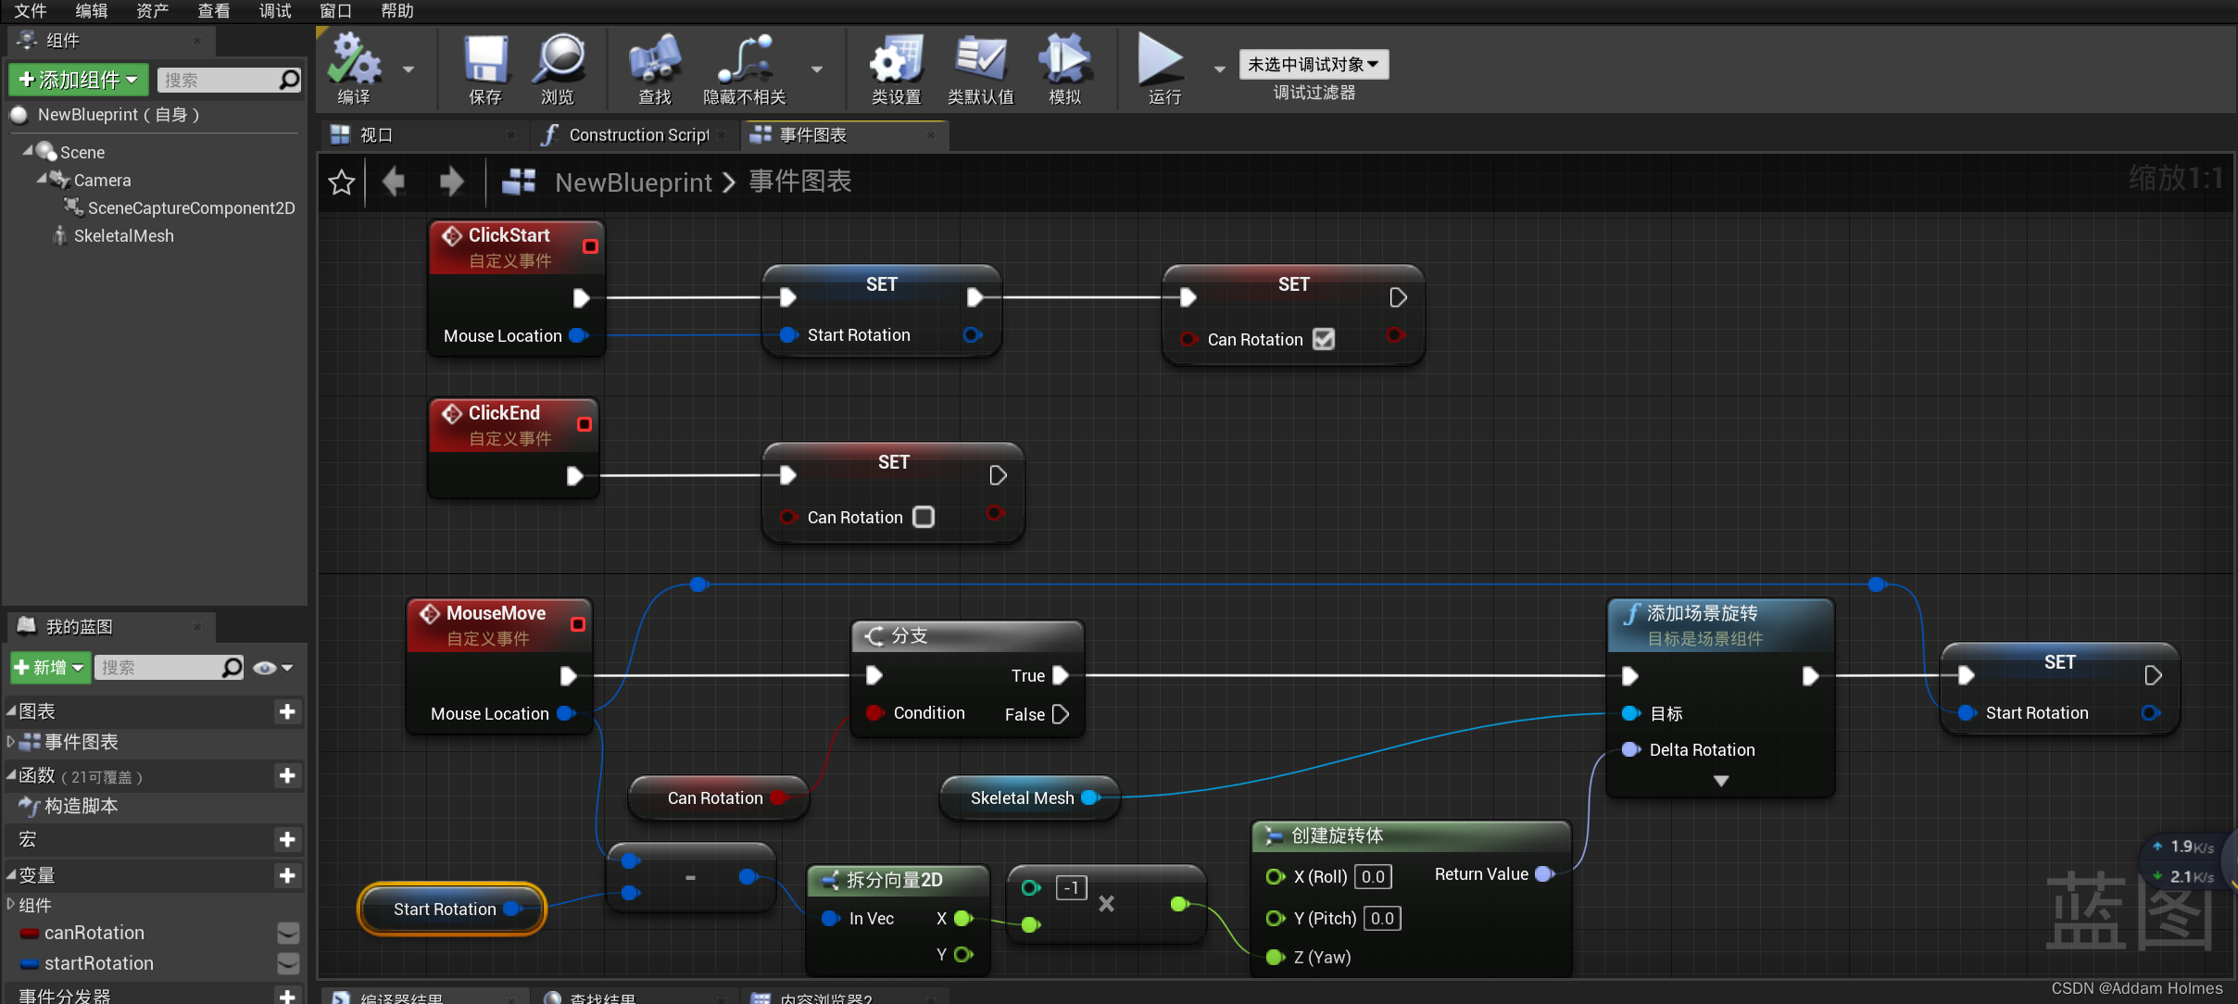Add a new variable with 变量 plus button

tap(287, 875)
